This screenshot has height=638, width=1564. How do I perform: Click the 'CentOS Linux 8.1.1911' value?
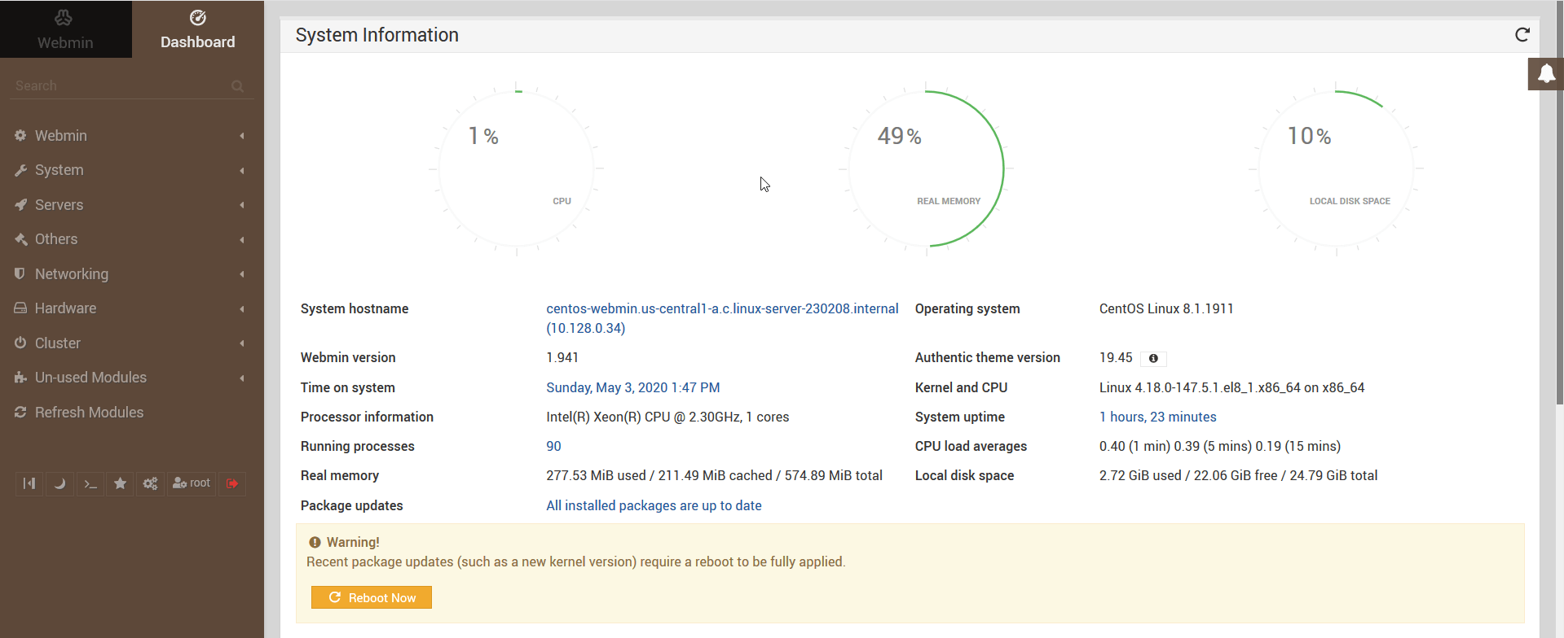click(x=1166, y=308)
